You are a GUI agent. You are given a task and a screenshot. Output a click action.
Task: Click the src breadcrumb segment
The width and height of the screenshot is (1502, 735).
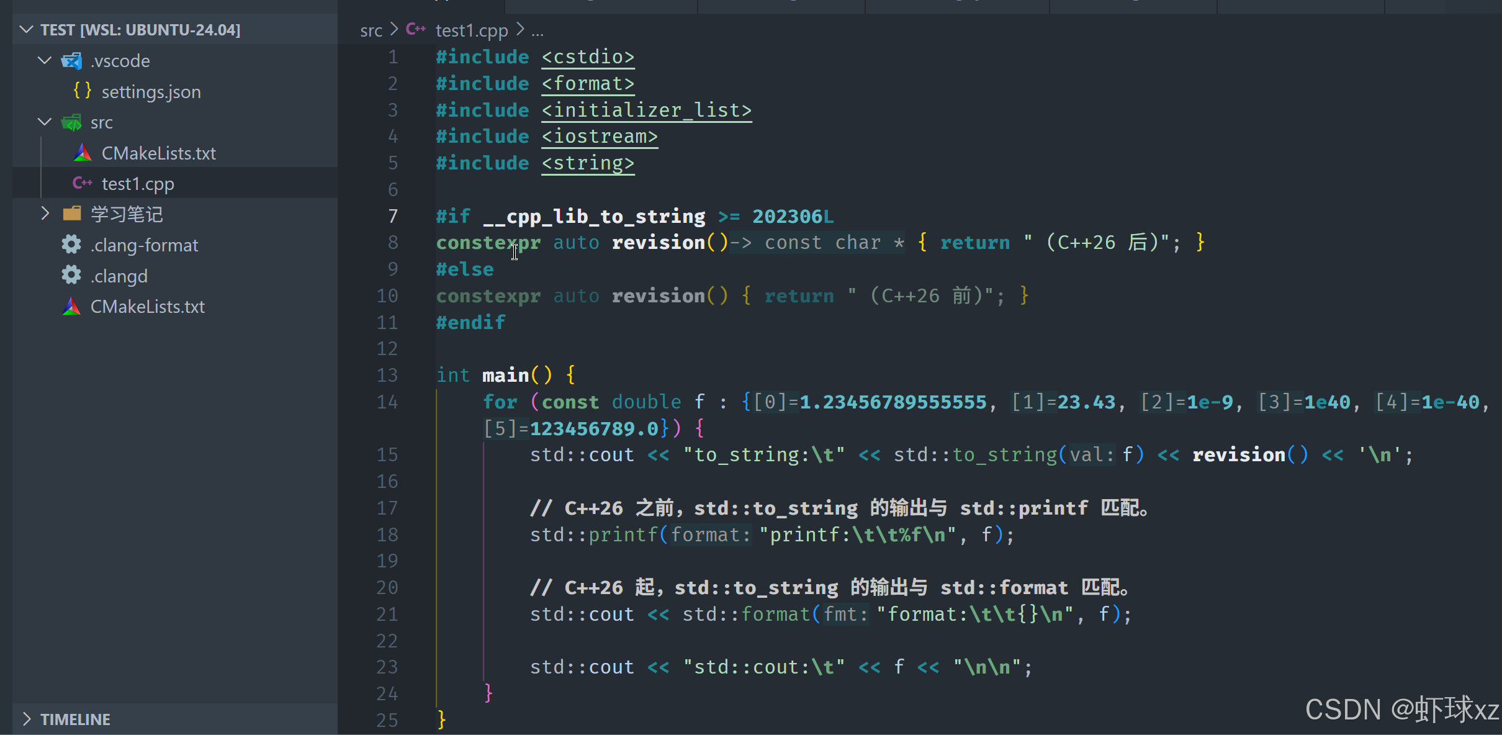pyautogui.click(x=371, y=30)
